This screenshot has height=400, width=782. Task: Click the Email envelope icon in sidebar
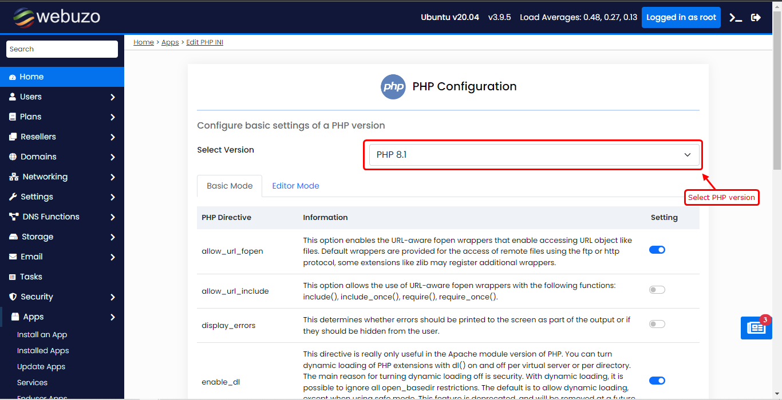tap(13, 257)
